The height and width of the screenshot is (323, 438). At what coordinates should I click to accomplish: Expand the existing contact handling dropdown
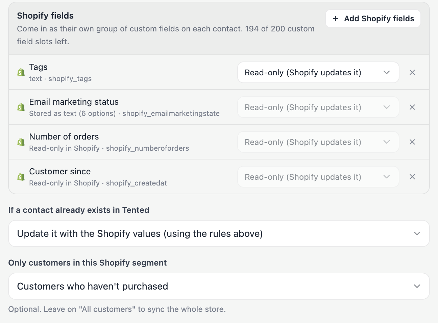pos(219,233)
